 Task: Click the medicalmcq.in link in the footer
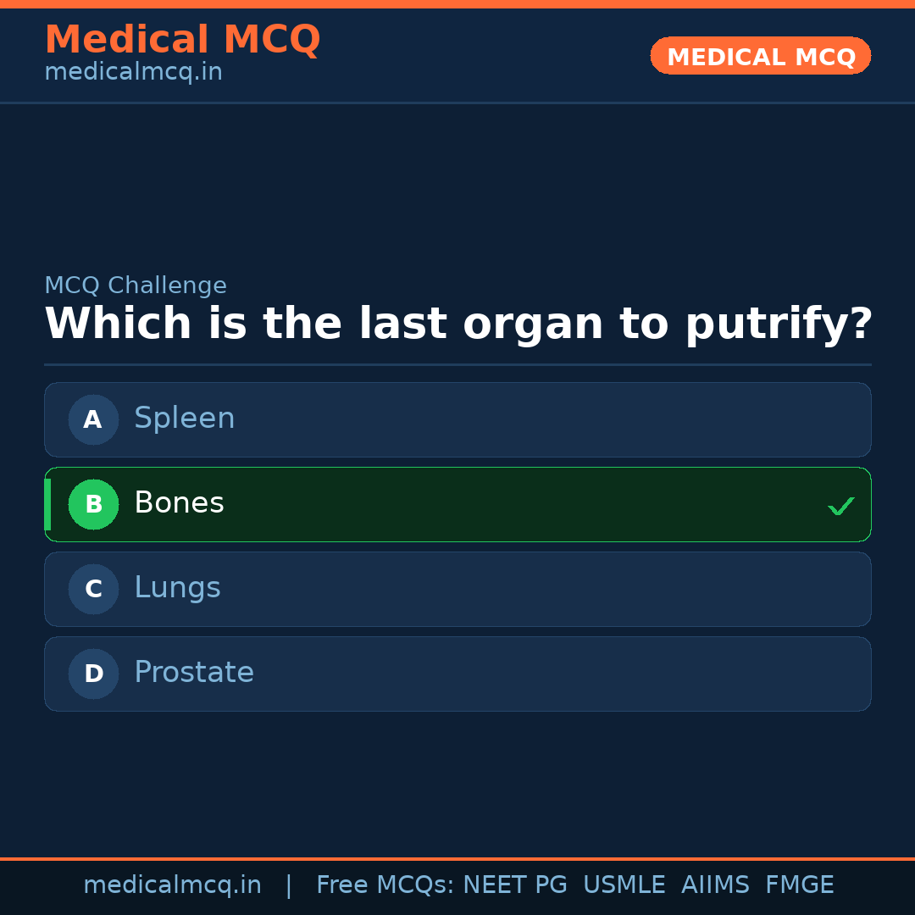pos(173,884)
